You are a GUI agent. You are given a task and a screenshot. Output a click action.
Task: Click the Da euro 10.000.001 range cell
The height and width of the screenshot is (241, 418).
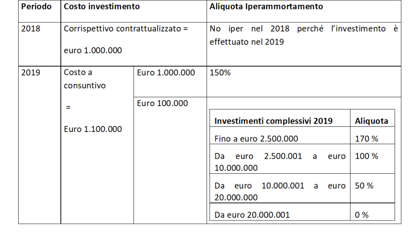(280, 191)
